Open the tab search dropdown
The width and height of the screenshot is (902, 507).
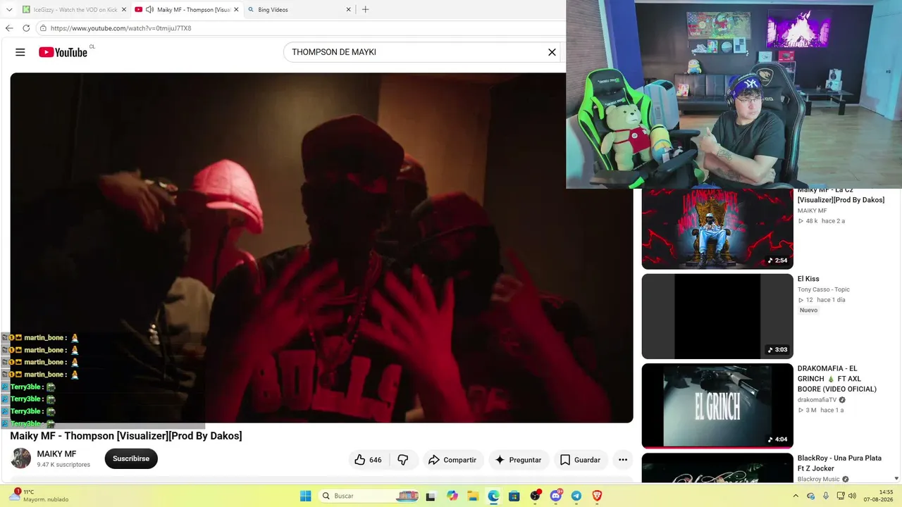point(9,10)
